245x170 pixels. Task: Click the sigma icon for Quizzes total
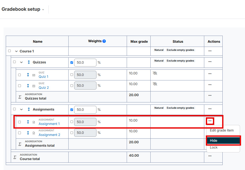[x=20, y=97]
